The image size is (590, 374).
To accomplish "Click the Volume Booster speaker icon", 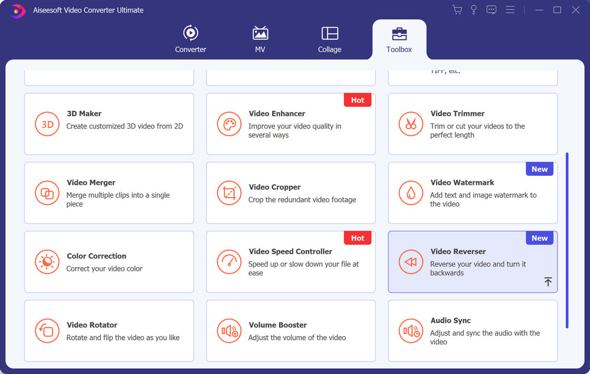I will point(229,331).
